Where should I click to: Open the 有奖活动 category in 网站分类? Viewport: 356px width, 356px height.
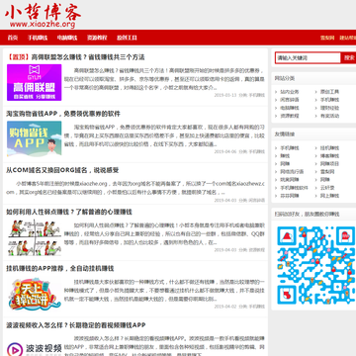pyautogui.click(x=329, y=116)
